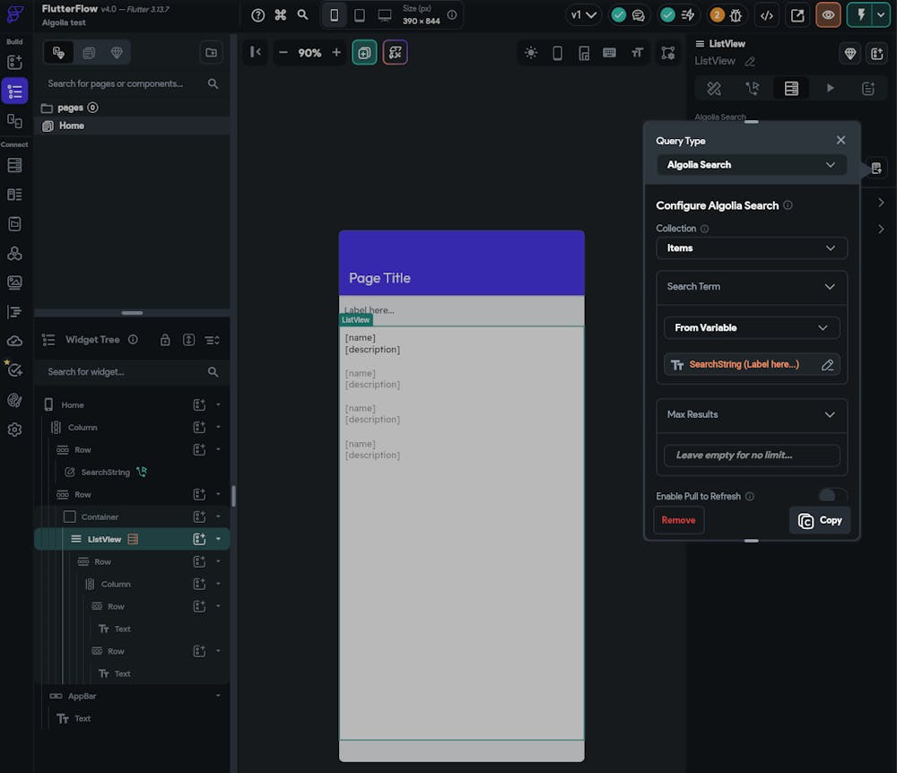Switch to the Properties wrench tab
This screenshot has width=897, height=773.
click(x=714, y=88)
